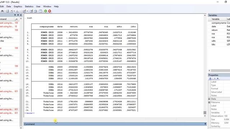Click the _rc column header in Review
Image resolution: width=230 pixels, height=129 pixels.
coord(17,19)
